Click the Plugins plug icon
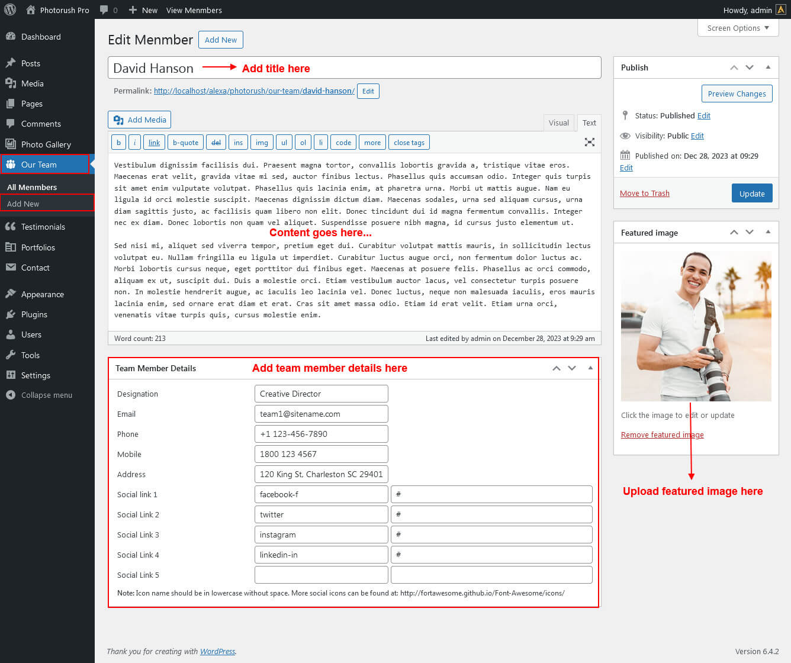Image resolution: width=791 pixels, height=663 pixels. point(11,314)
